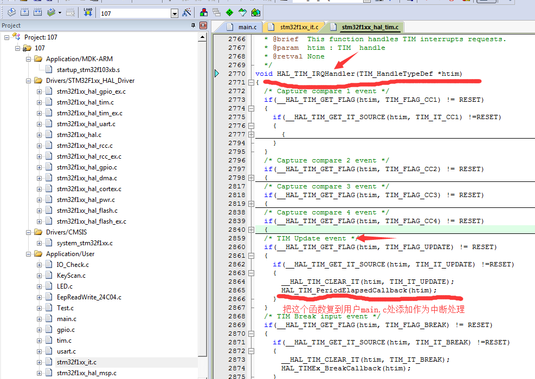Select startup_stm32f103xb.s in the project tree
The width and height of the screenshot is (535, 379).
point(88,70)
